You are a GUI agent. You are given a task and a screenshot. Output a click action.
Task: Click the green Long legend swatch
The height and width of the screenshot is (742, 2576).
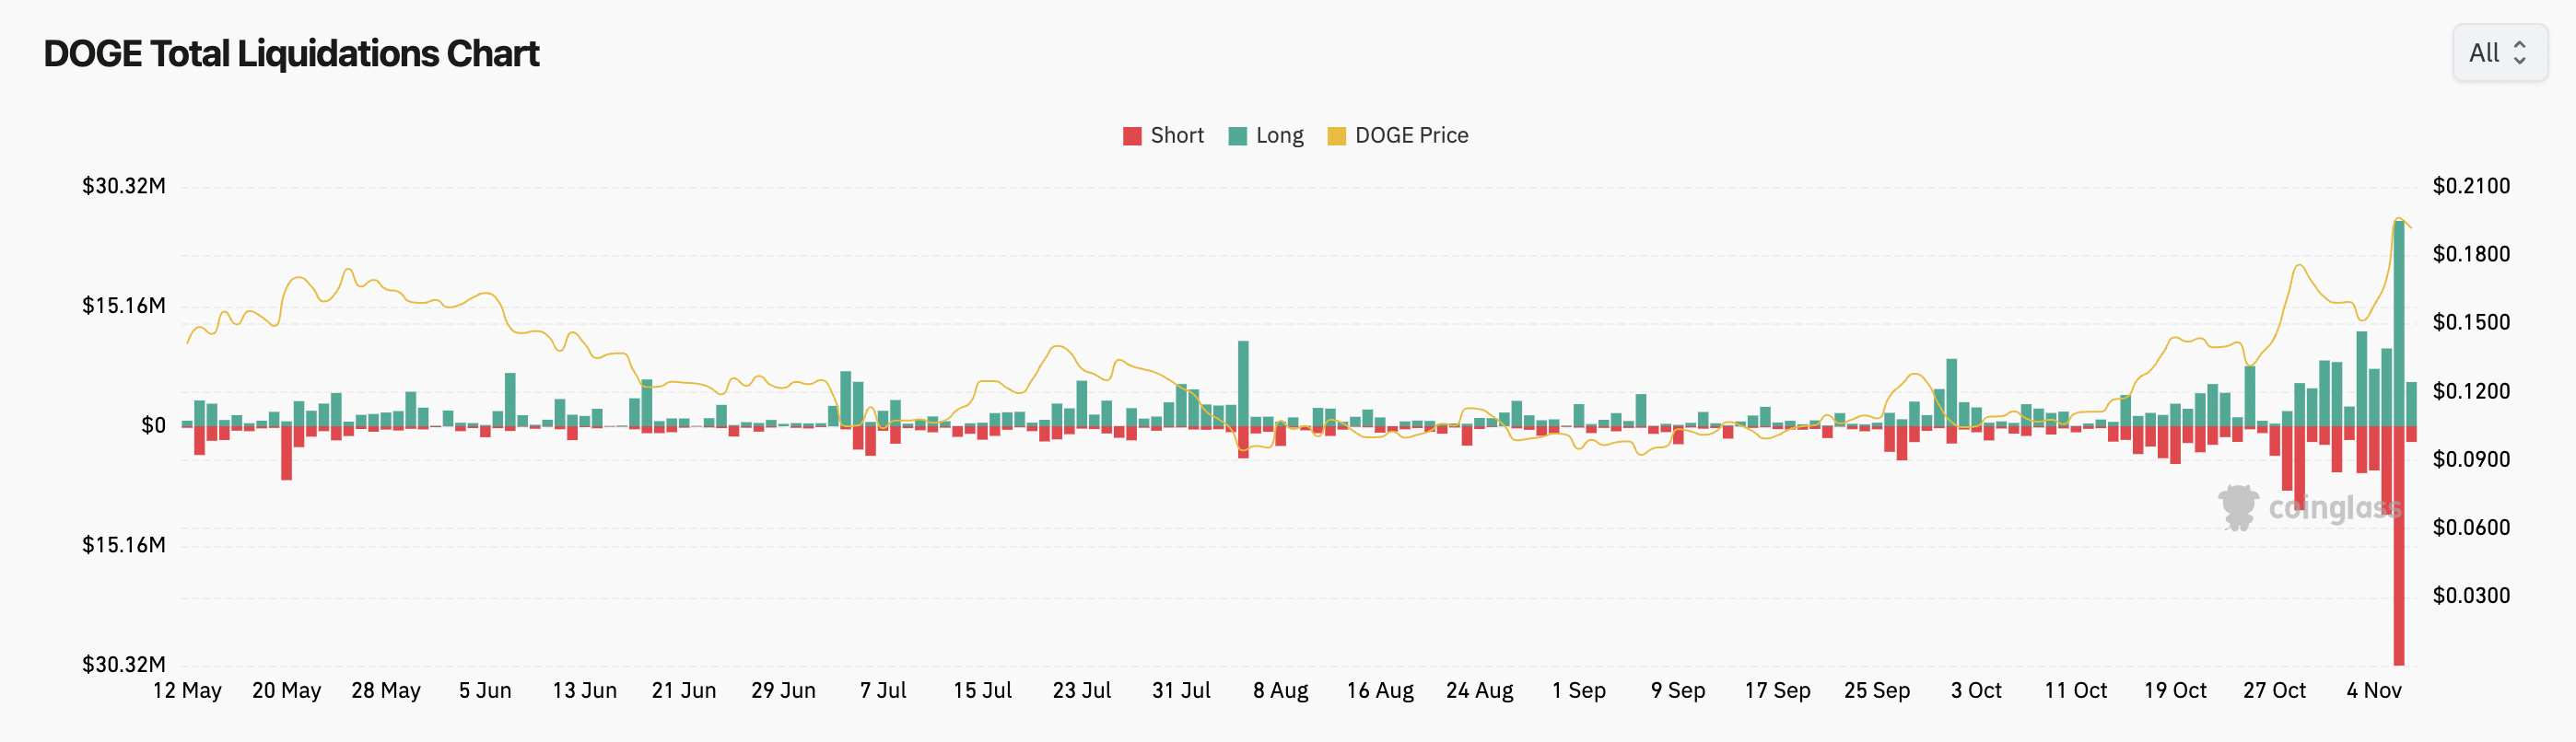coord(1237,137)
